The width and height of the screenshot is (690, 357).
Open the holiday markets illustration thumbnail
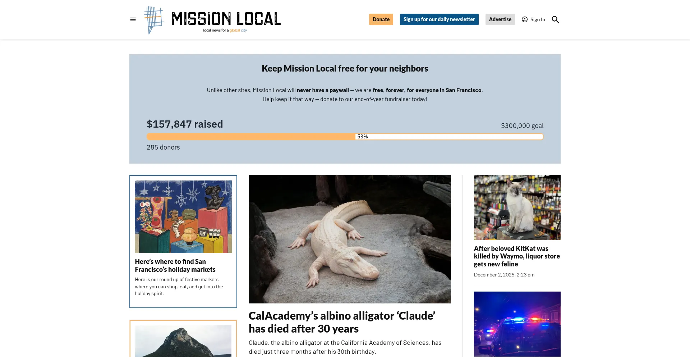coord(183,217)
